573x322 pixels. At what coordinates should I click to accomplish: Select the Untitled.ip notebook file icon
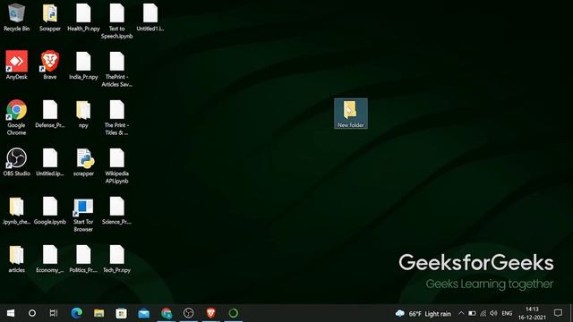coord(50,162)
